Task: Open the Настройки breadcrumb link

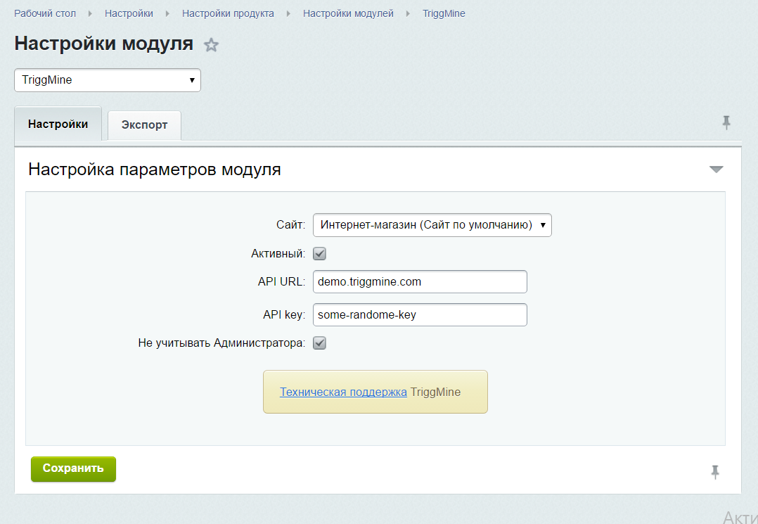Action: 129,13
